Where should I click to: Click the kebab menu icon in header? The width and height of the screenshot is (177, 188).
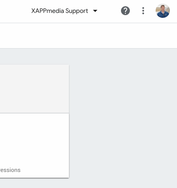click(x=143, y=11)
